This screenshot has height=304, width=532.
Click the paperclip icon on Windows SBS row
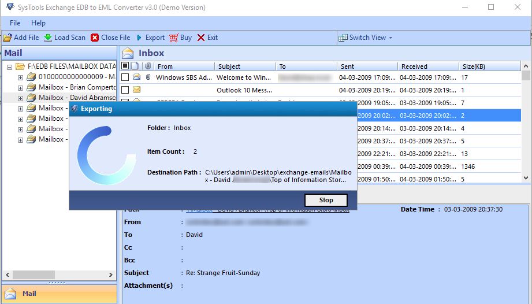[x=148, y=77]
